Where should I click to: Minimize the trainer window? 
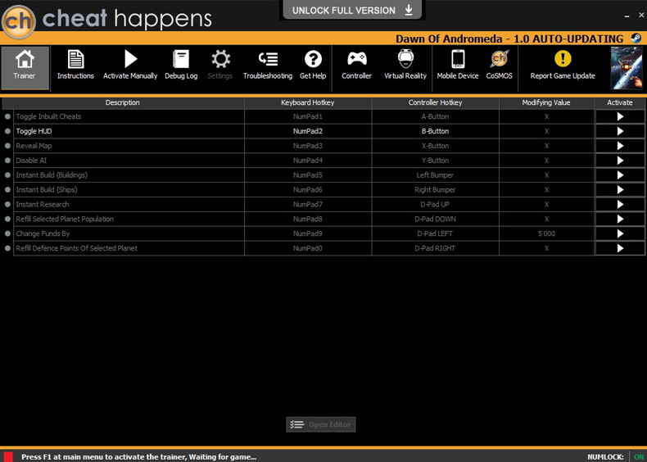627,16
